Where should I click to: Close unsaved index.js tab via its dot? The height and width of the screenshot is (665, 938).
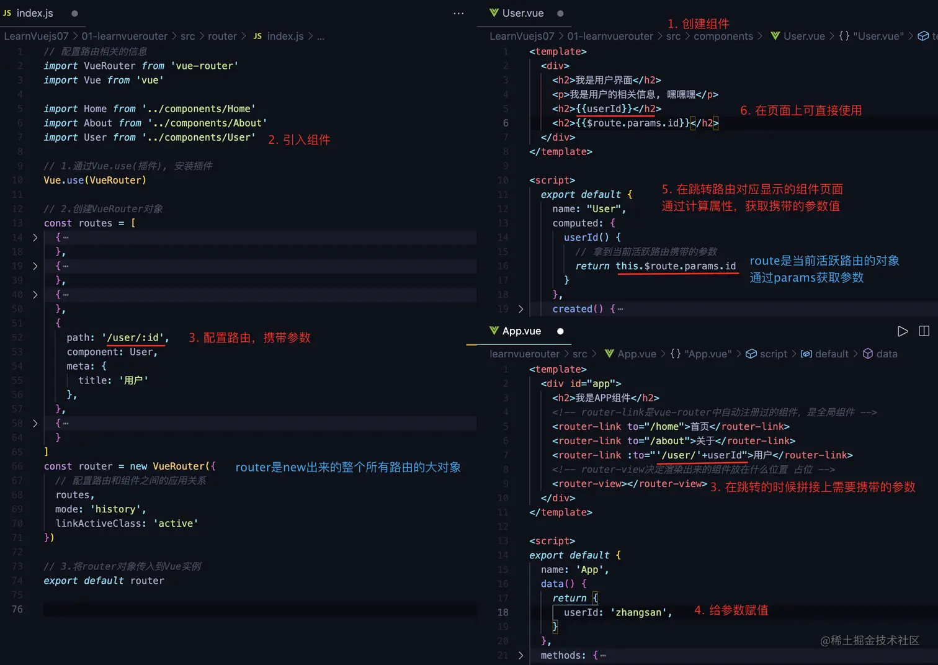(x=74, y=13)
